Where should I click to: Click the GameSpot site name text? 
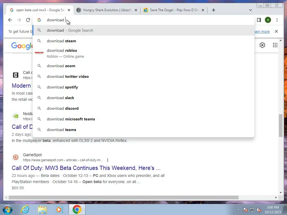33,155
